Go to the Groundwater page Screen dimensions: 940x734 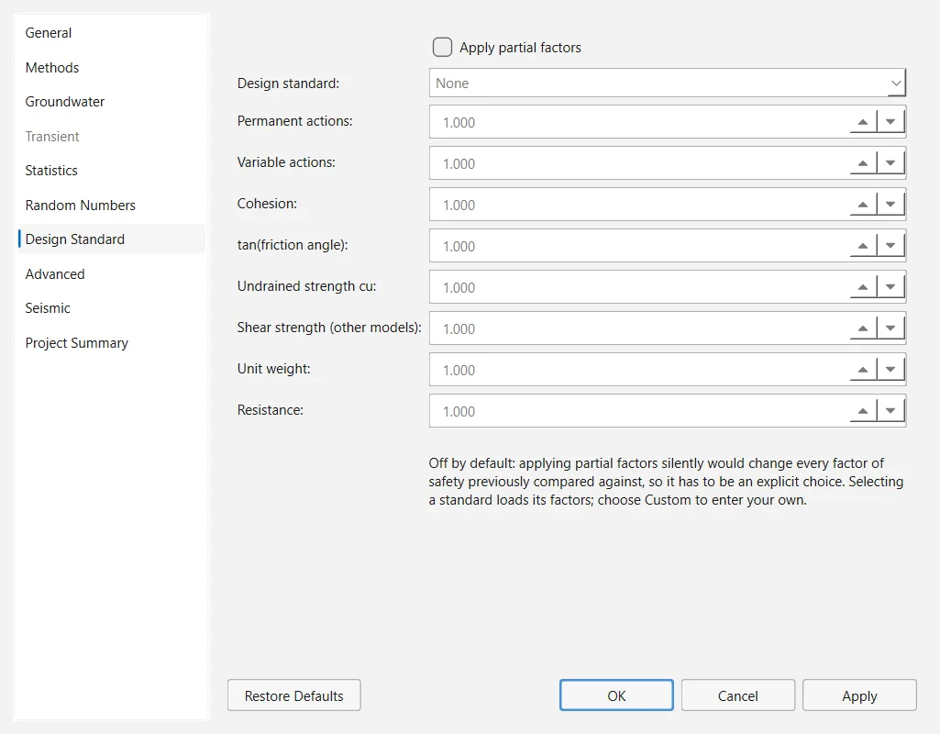point(112,102)
